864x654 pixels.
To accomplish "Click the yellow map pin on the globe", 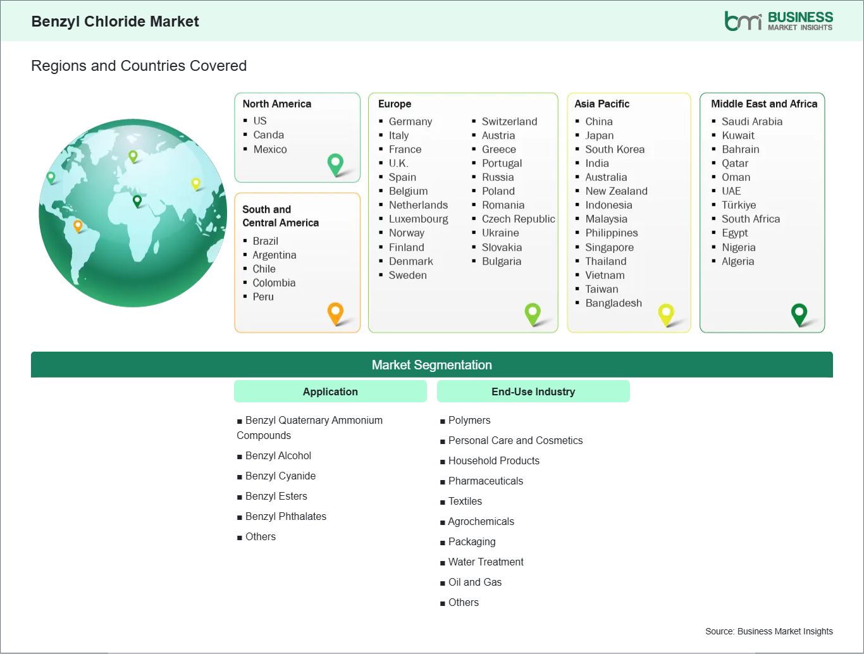I will 196,183.
